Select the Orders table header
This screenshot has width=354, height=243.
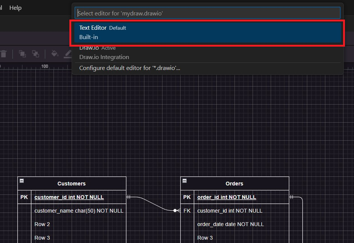click(234, 184)
